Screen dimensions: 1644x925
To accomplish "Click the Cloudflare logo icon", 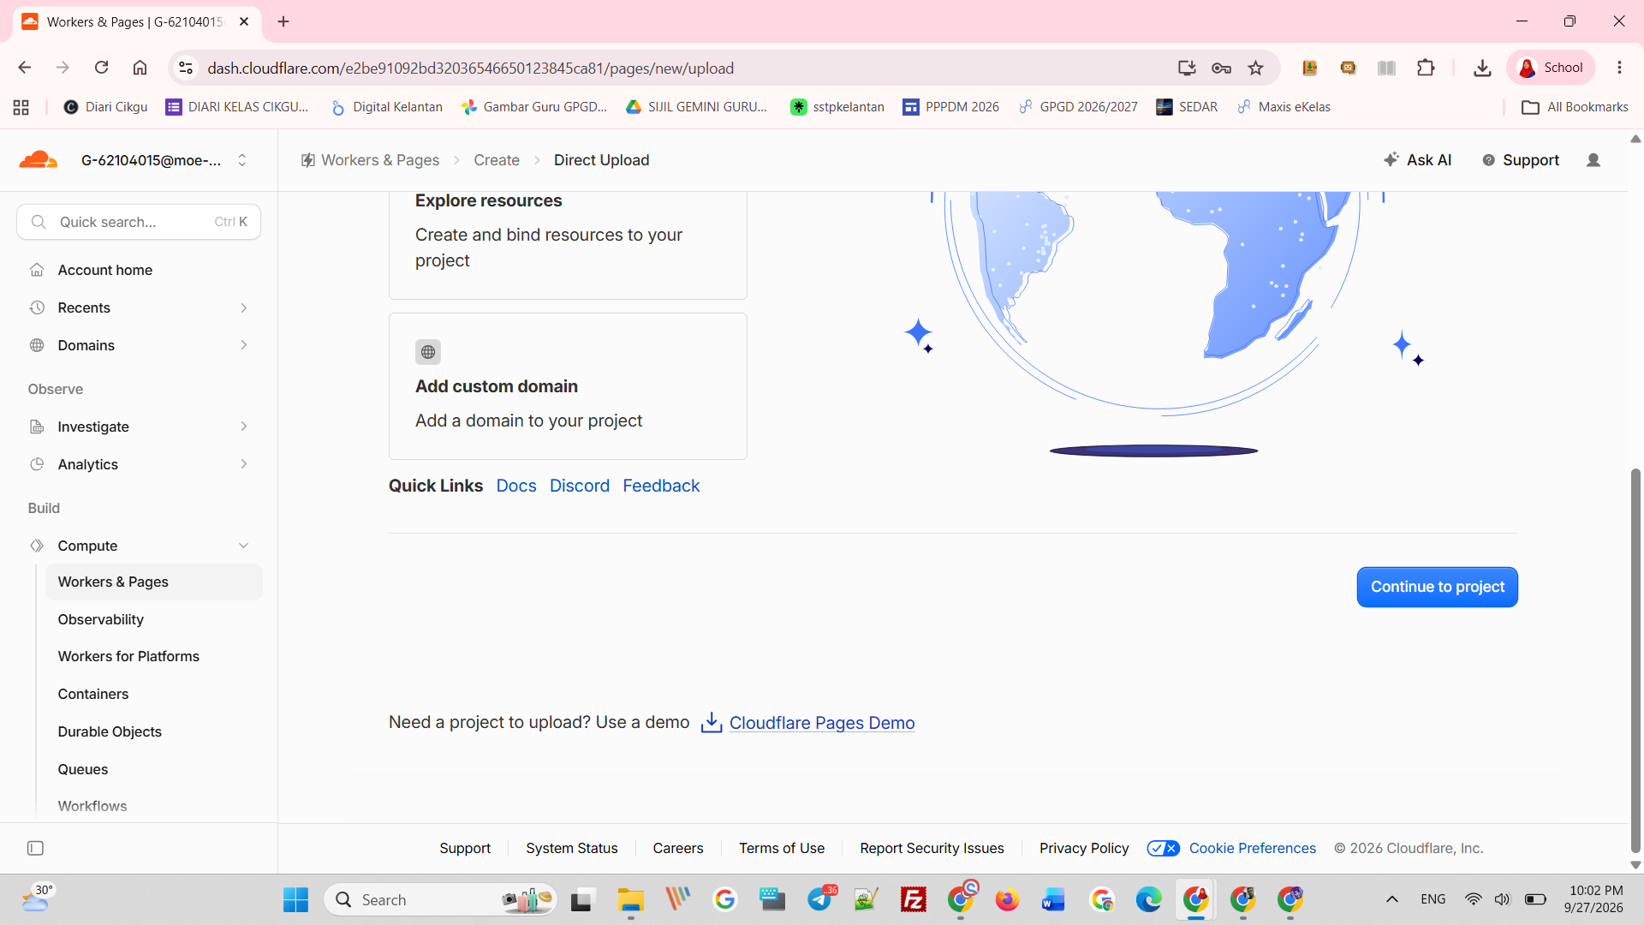I will pos(38,160).
